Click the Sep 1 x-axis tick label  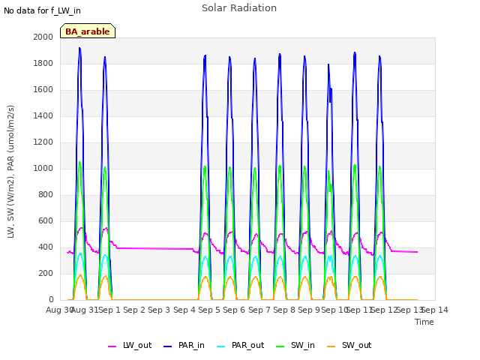[x=109, y=310]
